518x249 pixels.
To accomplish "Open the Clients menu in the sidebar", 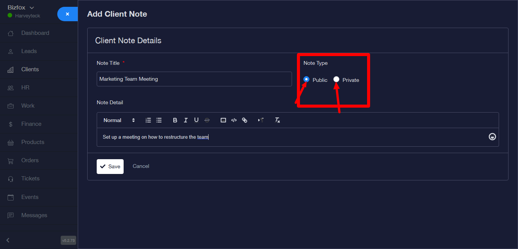I will pyautogui.click(x=30, y=69).
